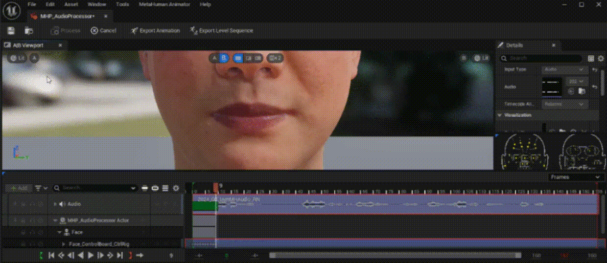Screen dimensions: 607x263
Task: Switch to view B in center toggle
Action: pyautogui.click(x=224, y=58)
